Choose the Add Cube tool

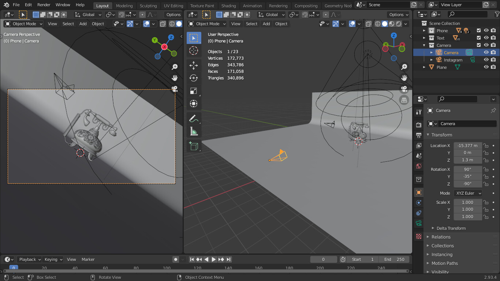194,146
